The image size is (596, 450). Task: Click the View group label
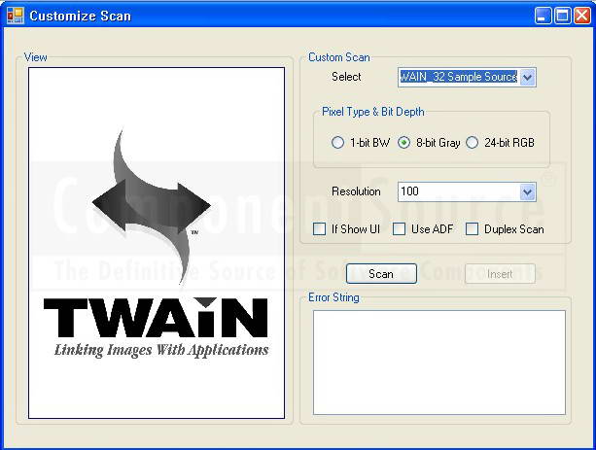pos(35,57)
